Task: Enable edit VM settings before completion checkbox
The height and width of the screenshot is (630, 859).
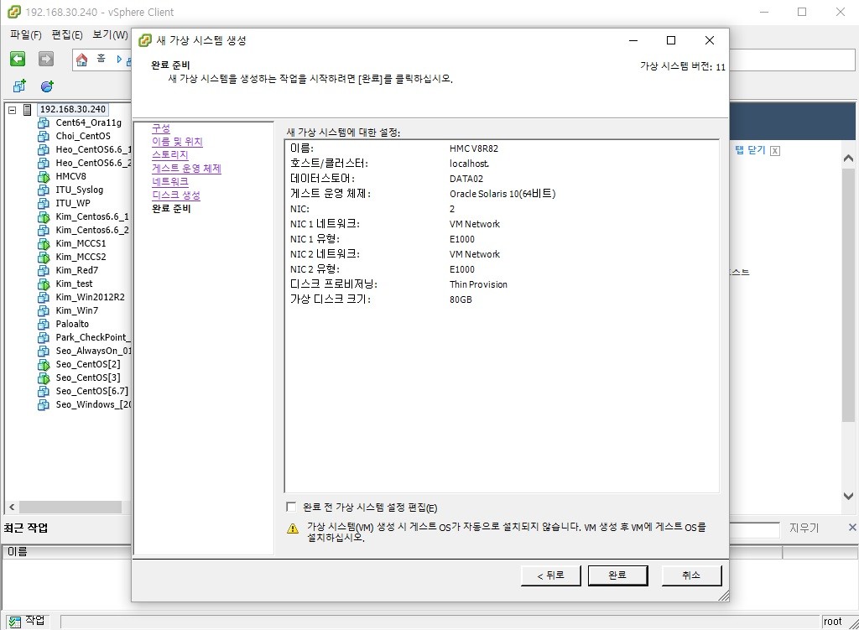Action: (x=291, y=507)
